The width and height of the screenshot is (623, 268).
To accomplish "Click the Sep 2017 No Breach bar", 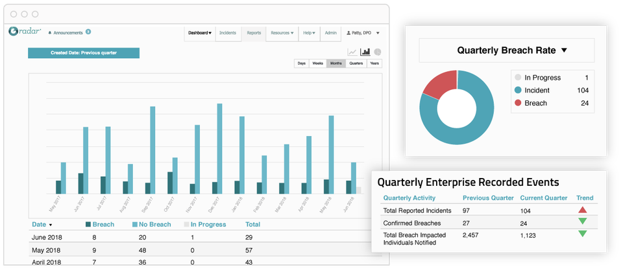I will (x=153, y=150).
